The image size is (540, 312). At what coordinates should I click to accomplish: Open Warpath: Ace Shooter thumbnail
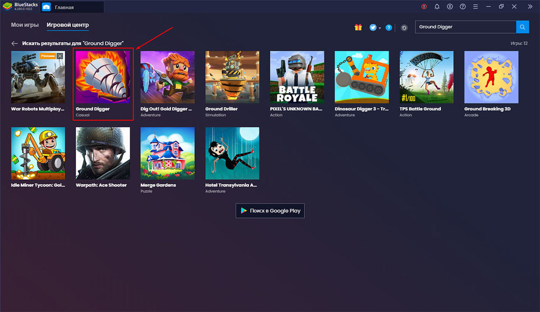click(x=103, y=154)
